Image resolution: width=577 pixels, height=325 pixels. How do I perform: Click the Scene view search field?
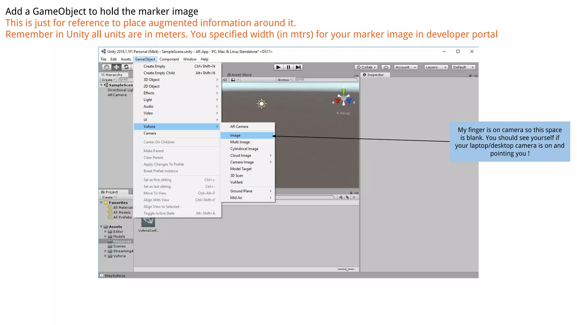(326, 80)
